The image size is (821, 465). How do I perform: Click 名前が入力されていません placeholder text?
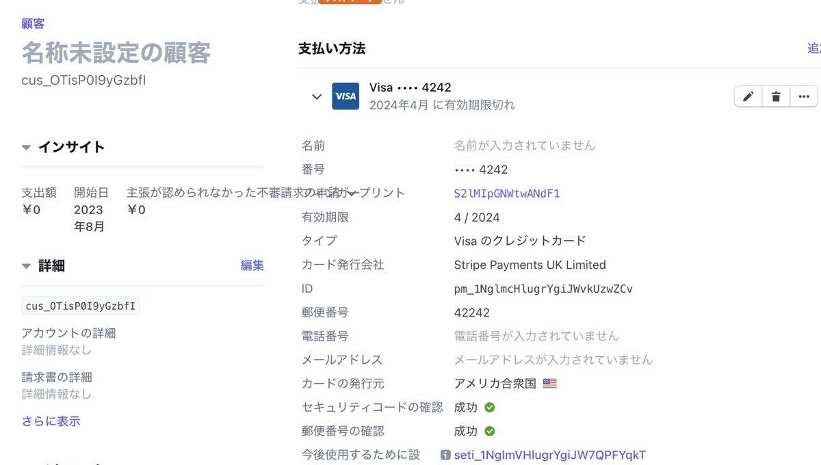pos(525,146)
